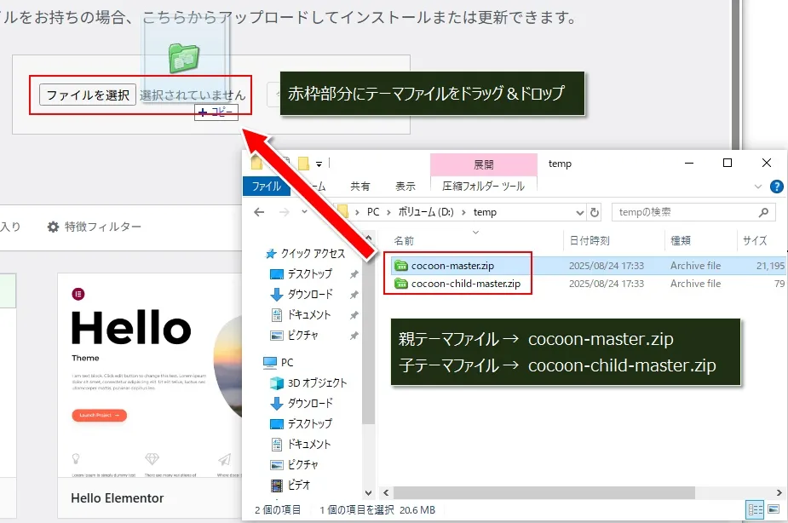Open the quick access toolbar customize dropdown
This screenshot has height=523, width=788.
click(320, 163)
